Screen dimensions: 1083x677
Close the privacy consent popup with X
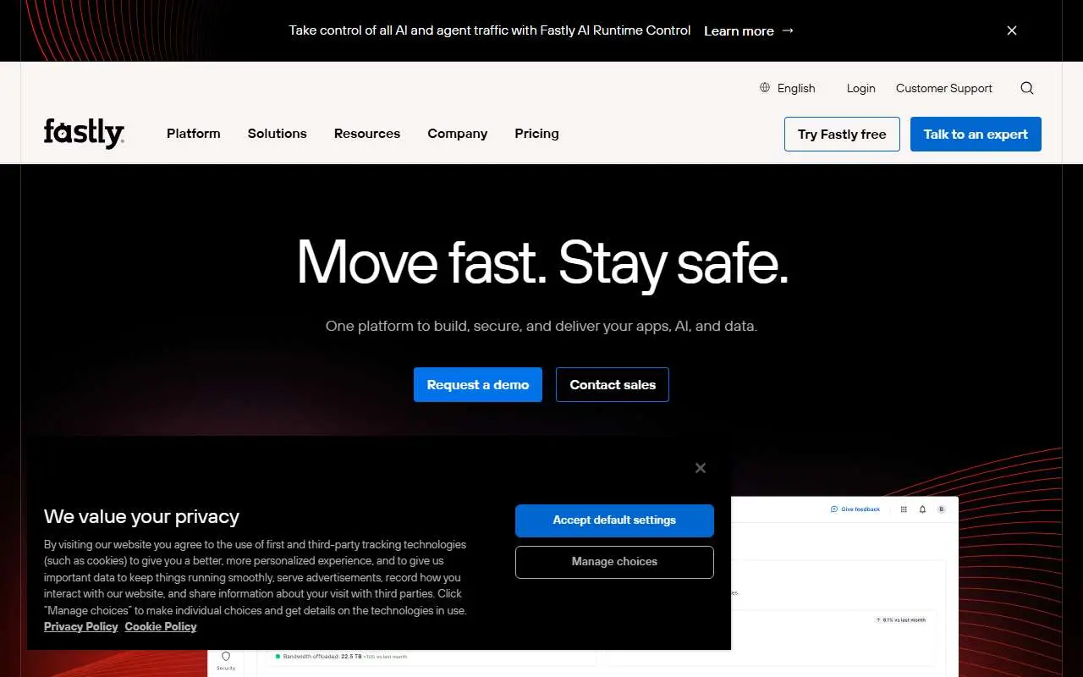pyautogui.click(x=701, y=468)
